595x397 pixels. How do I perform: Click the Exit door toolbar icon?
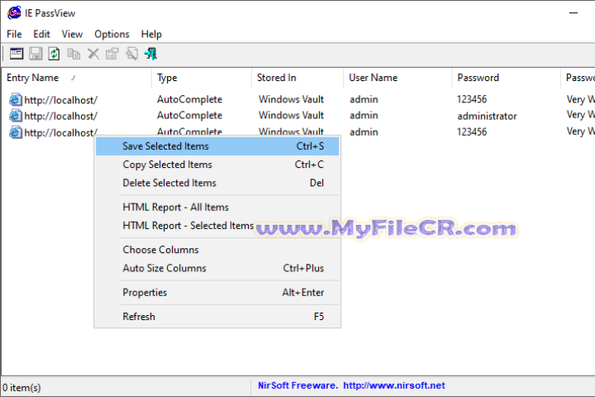[150, 54]
